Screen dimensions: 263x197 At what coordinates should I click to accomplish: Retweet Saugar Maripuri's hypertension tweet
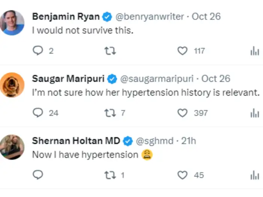pyautogui.click(x=110, y=113)
